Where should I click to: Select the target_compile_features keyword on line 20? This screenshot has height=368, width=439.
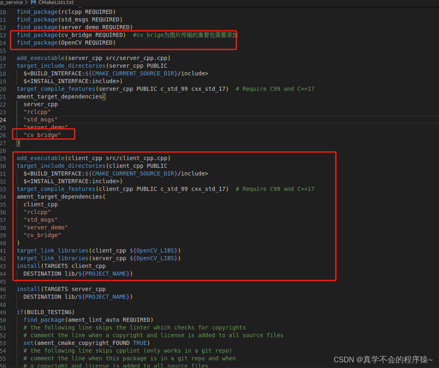tap(56, 89)
